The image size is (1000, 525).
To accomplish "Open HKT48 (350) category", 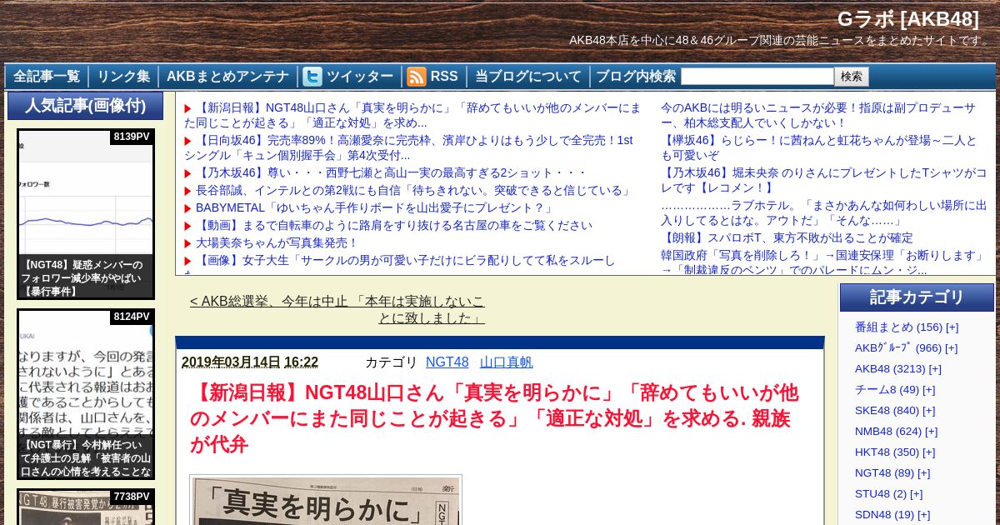I will coord(887,452).
